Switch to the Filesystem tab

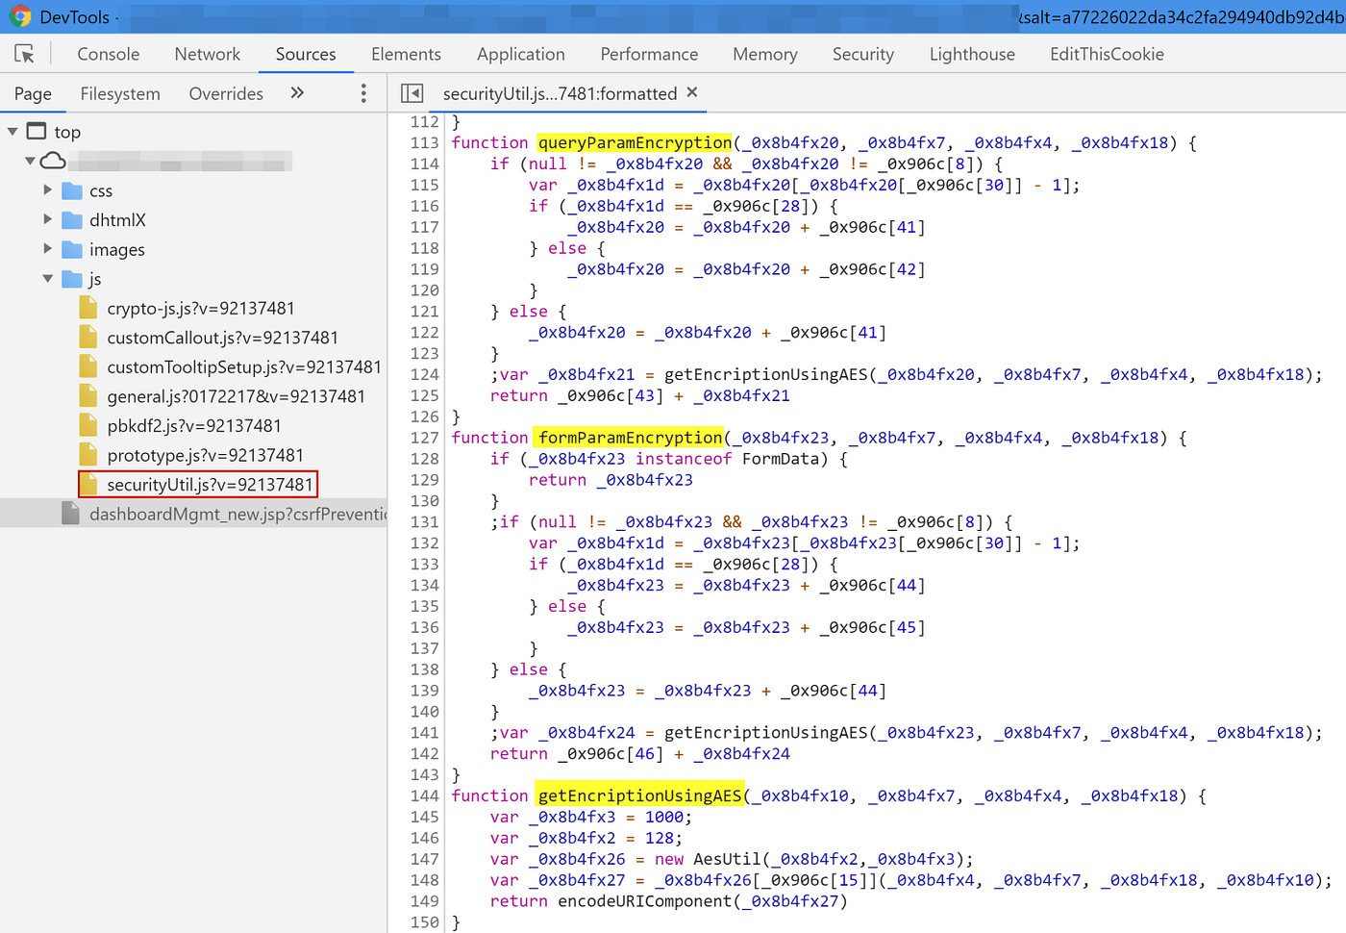click(119, 92)
